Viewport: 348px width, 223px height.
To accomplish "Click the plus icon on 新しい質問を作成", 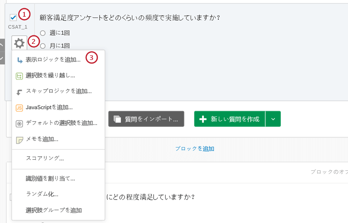I will pos(203,119).
